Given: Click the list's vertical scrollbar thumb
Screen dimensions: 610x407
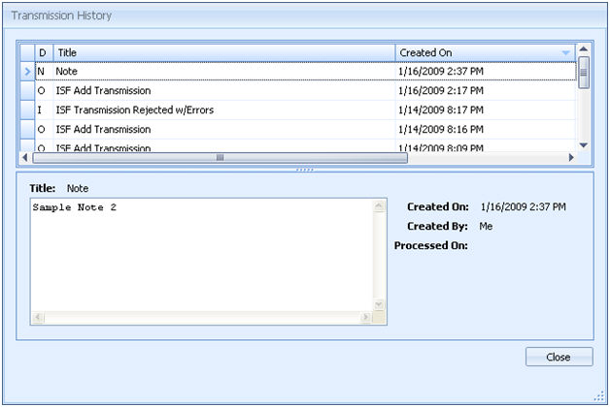Looking at the screenshot, I should (584, 71).
